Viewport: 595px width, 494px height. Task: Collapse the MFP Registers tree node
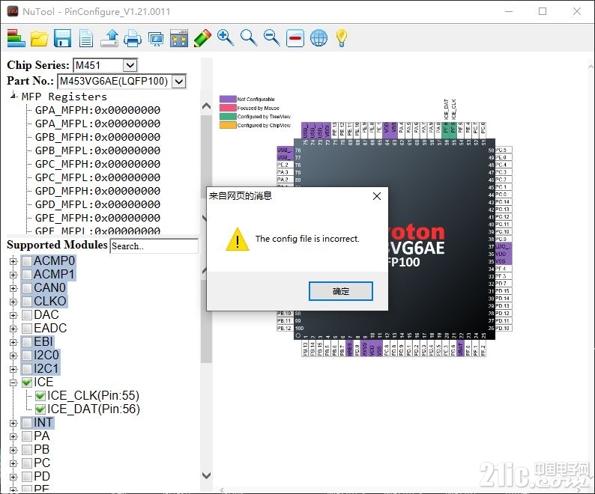point(13,97)
